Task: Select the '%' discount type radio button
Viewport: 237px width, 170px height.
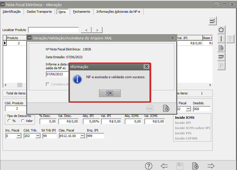Action: coord(9,121)
